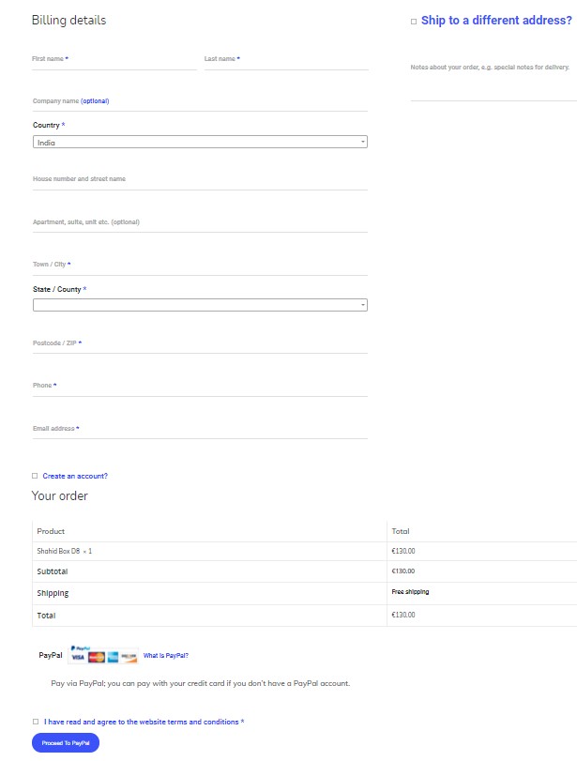577x761 pixels.
Task: Focus the Apartment, suite, unit field
Action: pos(200,222)
